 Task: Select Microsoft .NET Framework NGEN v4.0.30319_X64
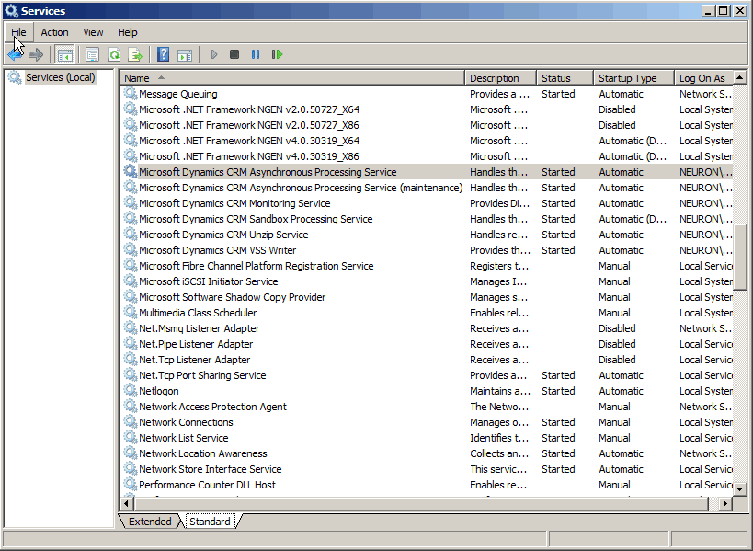pyautogui.click(x=428, y=141)
